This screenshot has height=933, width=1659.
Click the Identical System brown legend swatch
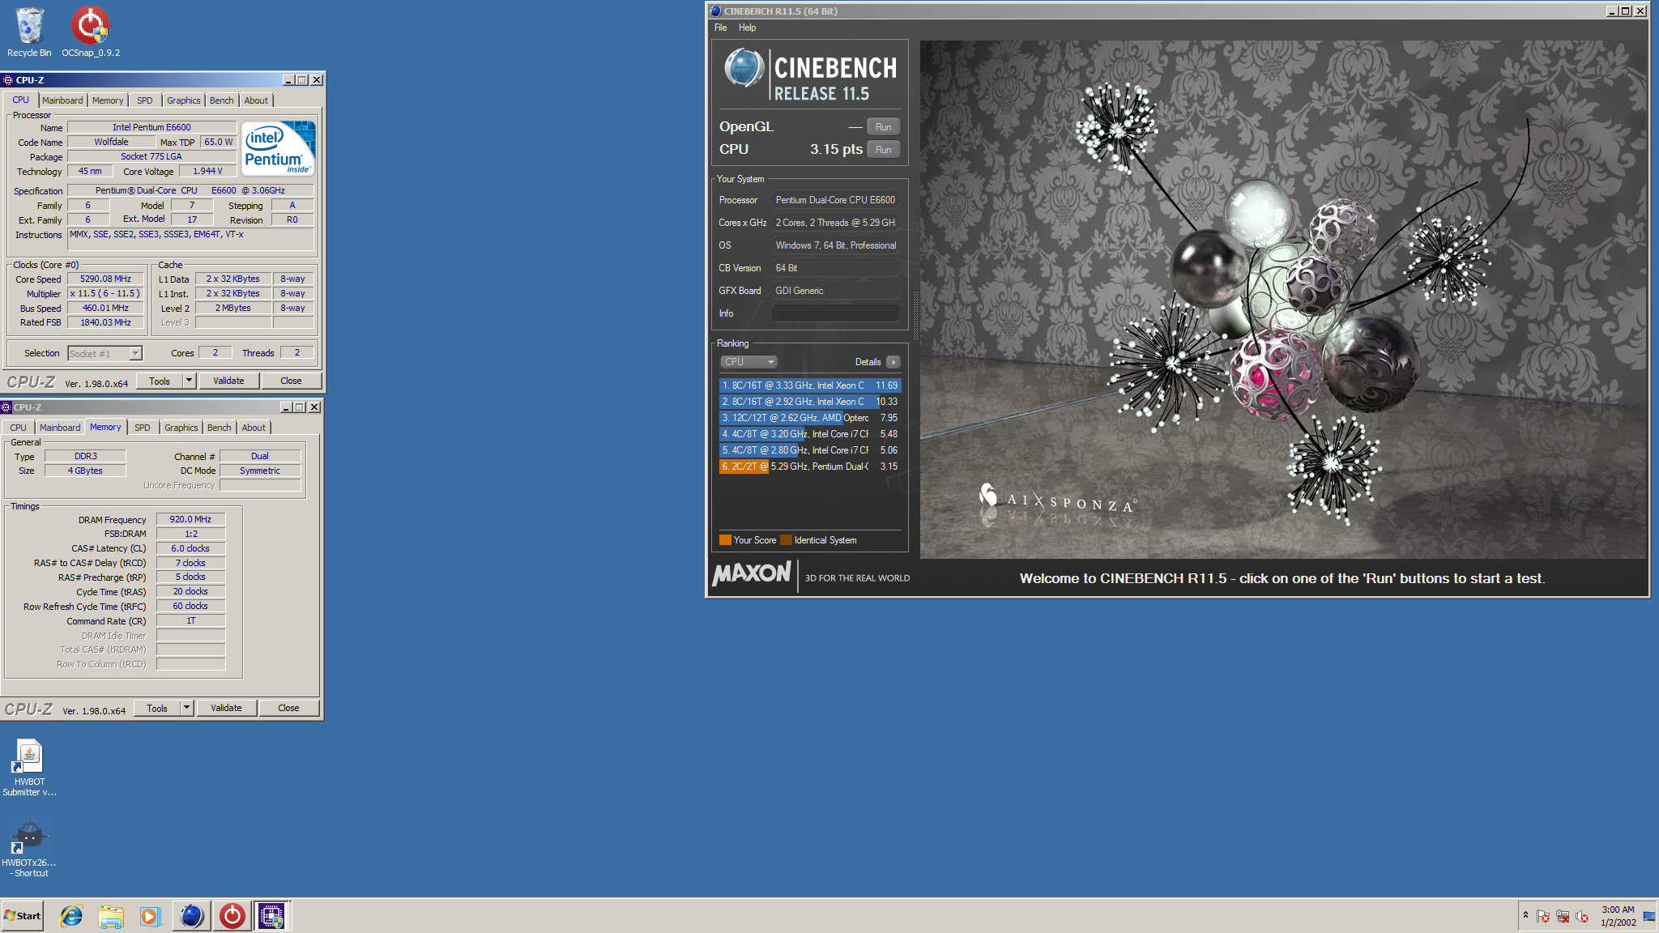786,540
